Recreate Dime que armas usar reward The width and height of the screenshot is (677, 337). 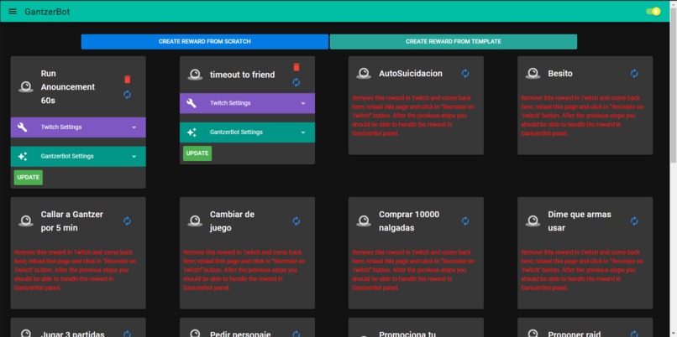pyautogui.click(x=634, y=221)
